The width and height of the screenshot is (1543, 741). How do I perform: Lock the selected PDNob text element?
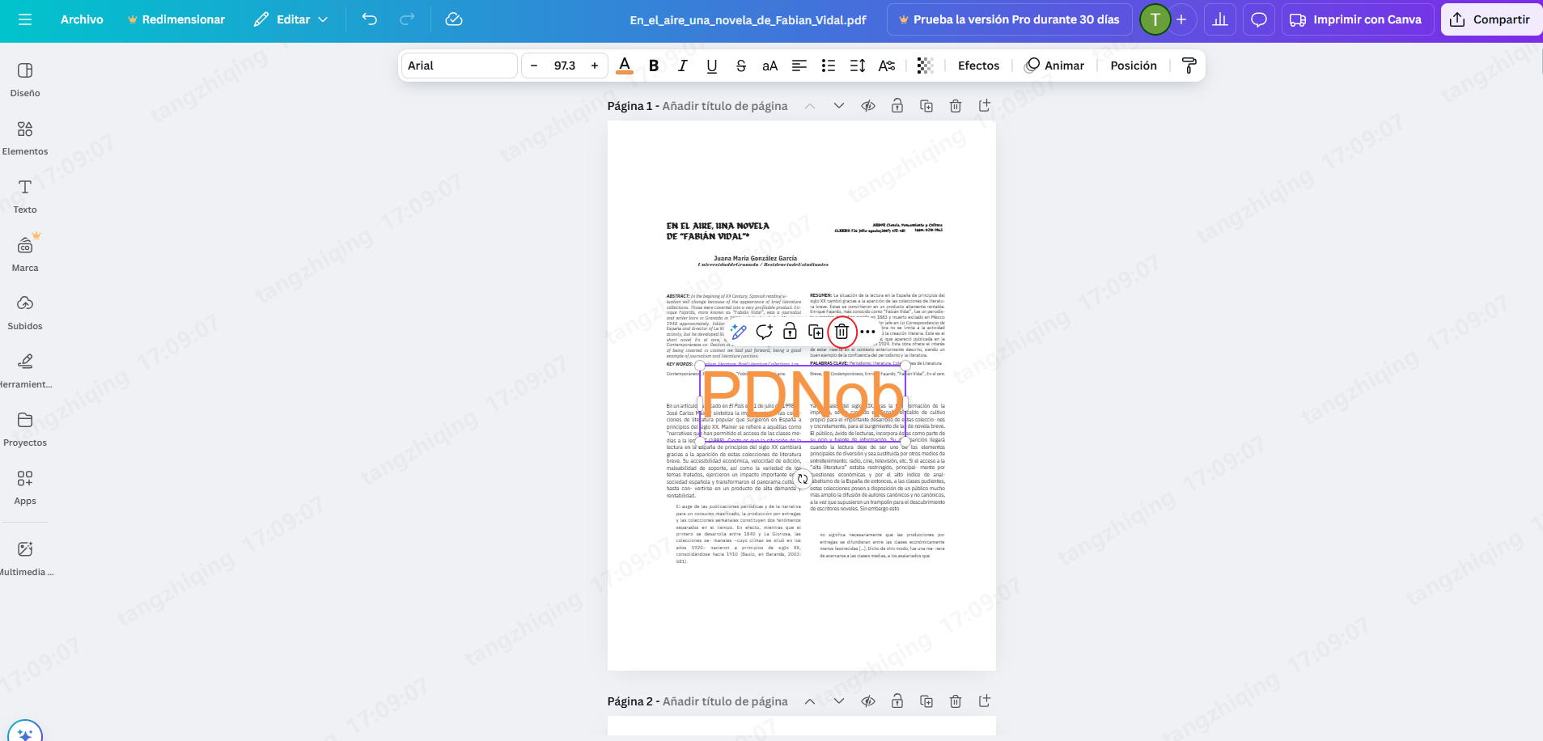point(790,332)
